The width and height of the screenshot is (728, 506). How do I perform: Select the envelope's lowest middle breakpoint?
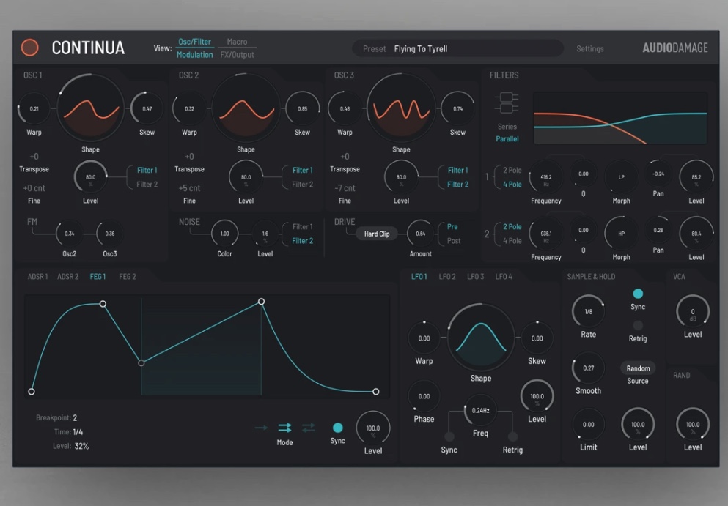pyautogui.click(x=141, y=362)
